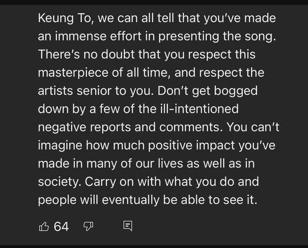Like the comment with thumbs-up icon

[44, 226]
